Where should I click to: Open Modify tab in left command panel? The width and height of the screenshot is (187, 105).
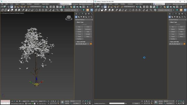(79, 14)
